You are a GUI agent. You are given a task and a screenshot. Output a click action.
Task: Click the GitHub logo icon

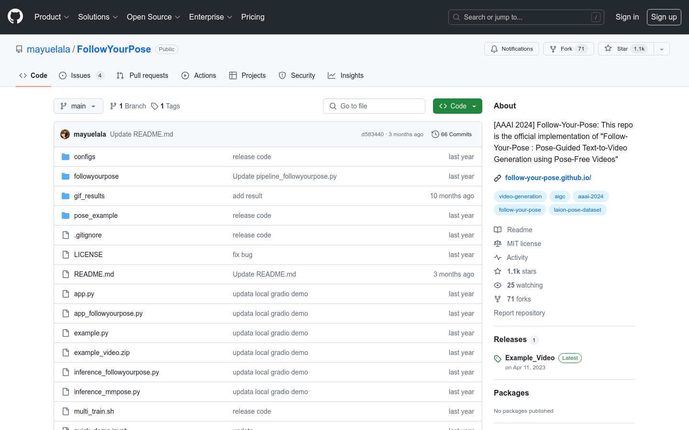point(15,17)
